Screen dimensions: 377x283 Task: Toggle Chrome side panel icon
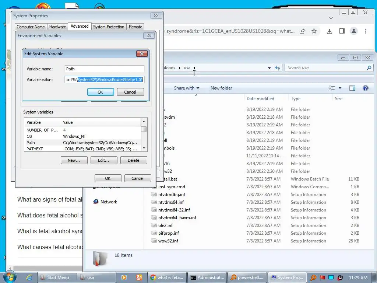pos(342,31)
